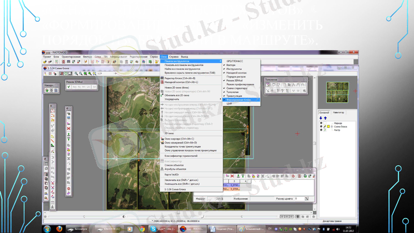Switch to the Навигатор tab
Screen dimensions: 414x233
pyautogui.click(x=338, y=112)
